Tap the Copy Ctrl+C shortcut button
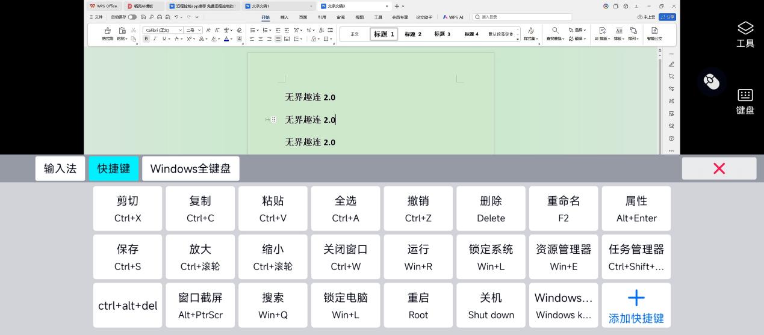The width and height of the screenshot is (764, 335). tap(200, 209)
